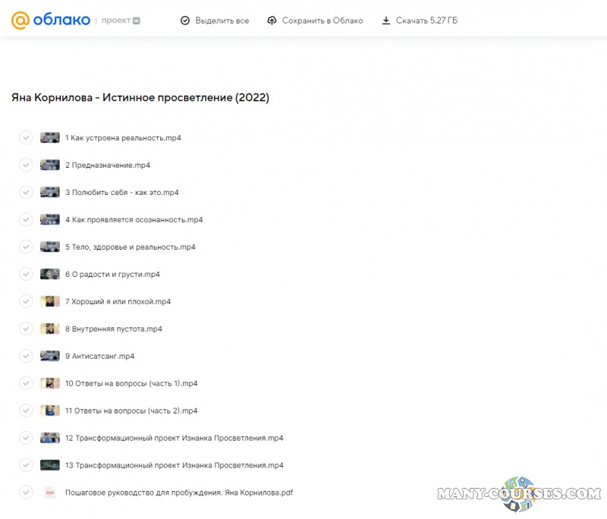The height and width of the screenshot is (519, 607).
Task: Check the box for 9 Антисатсанг.mp4
Action: [x=26, y=356]
